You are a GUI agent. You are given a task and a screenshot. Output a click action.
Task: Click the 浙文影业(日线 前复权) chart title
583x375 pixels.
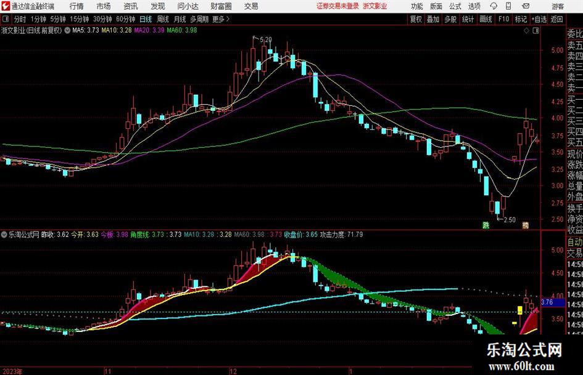coord(31,30)
